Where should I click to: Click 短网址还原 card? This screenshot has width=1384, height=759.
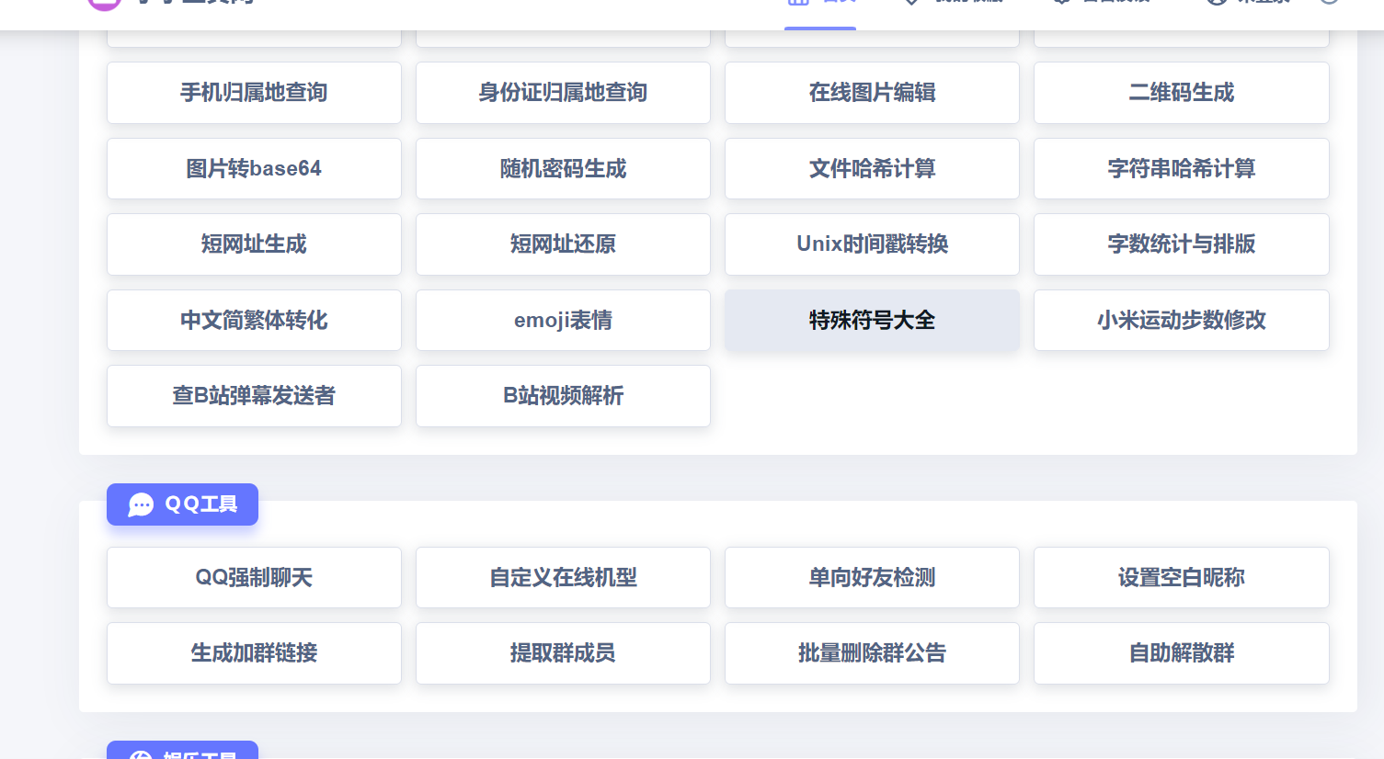coord(563,244)
